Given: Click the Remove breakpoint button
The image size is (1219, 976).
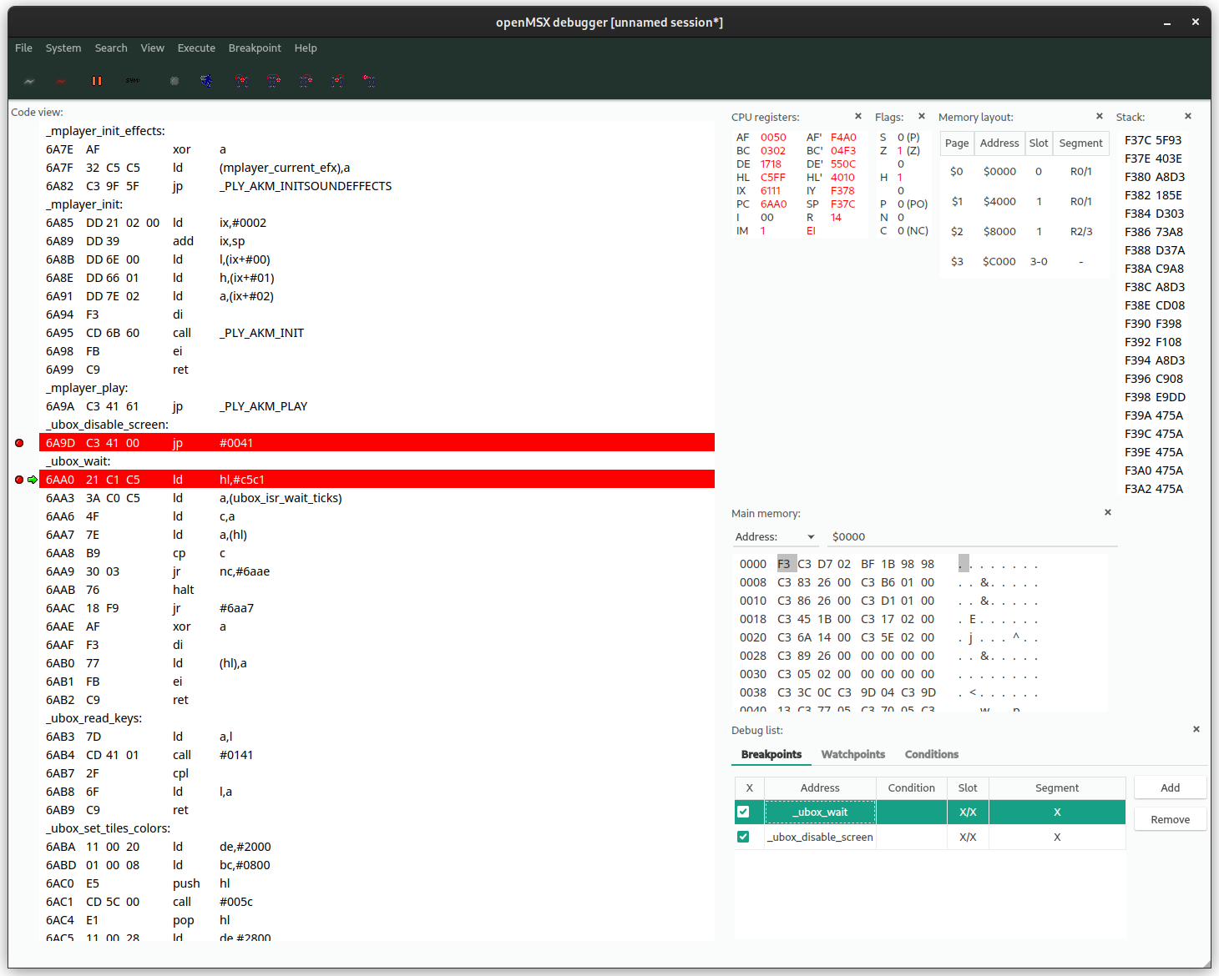Looking at the screenshot, I should coord(1171,819).
